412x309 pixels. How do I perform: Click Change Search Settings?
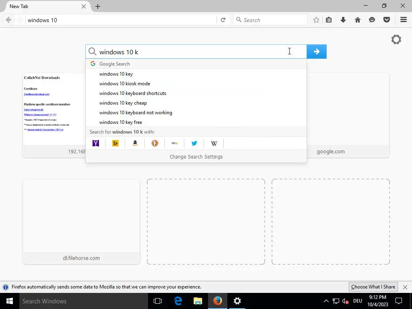pos(196,157)
